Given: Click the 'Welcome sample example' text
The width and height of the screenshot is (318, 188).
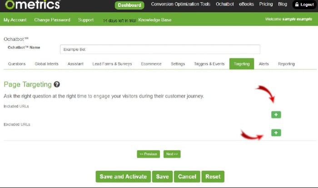Looking at the screenshot, I should click(288, 19).
